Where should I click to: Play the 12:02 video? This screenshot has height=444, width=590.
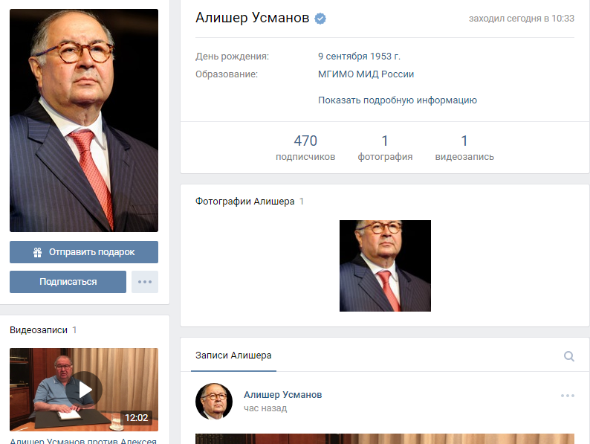[84, 390]
